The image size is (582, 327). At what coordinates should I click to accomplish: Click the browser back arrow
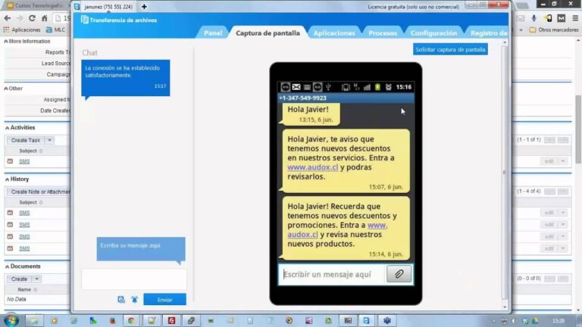pyautogui.click(x=8, y=18)
